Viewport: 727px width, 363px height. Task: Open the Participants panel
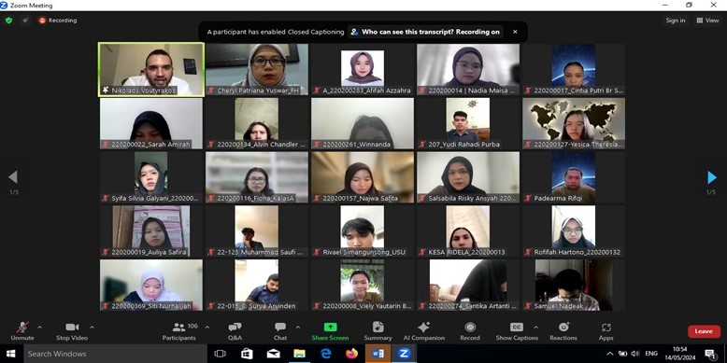point(179,331)
